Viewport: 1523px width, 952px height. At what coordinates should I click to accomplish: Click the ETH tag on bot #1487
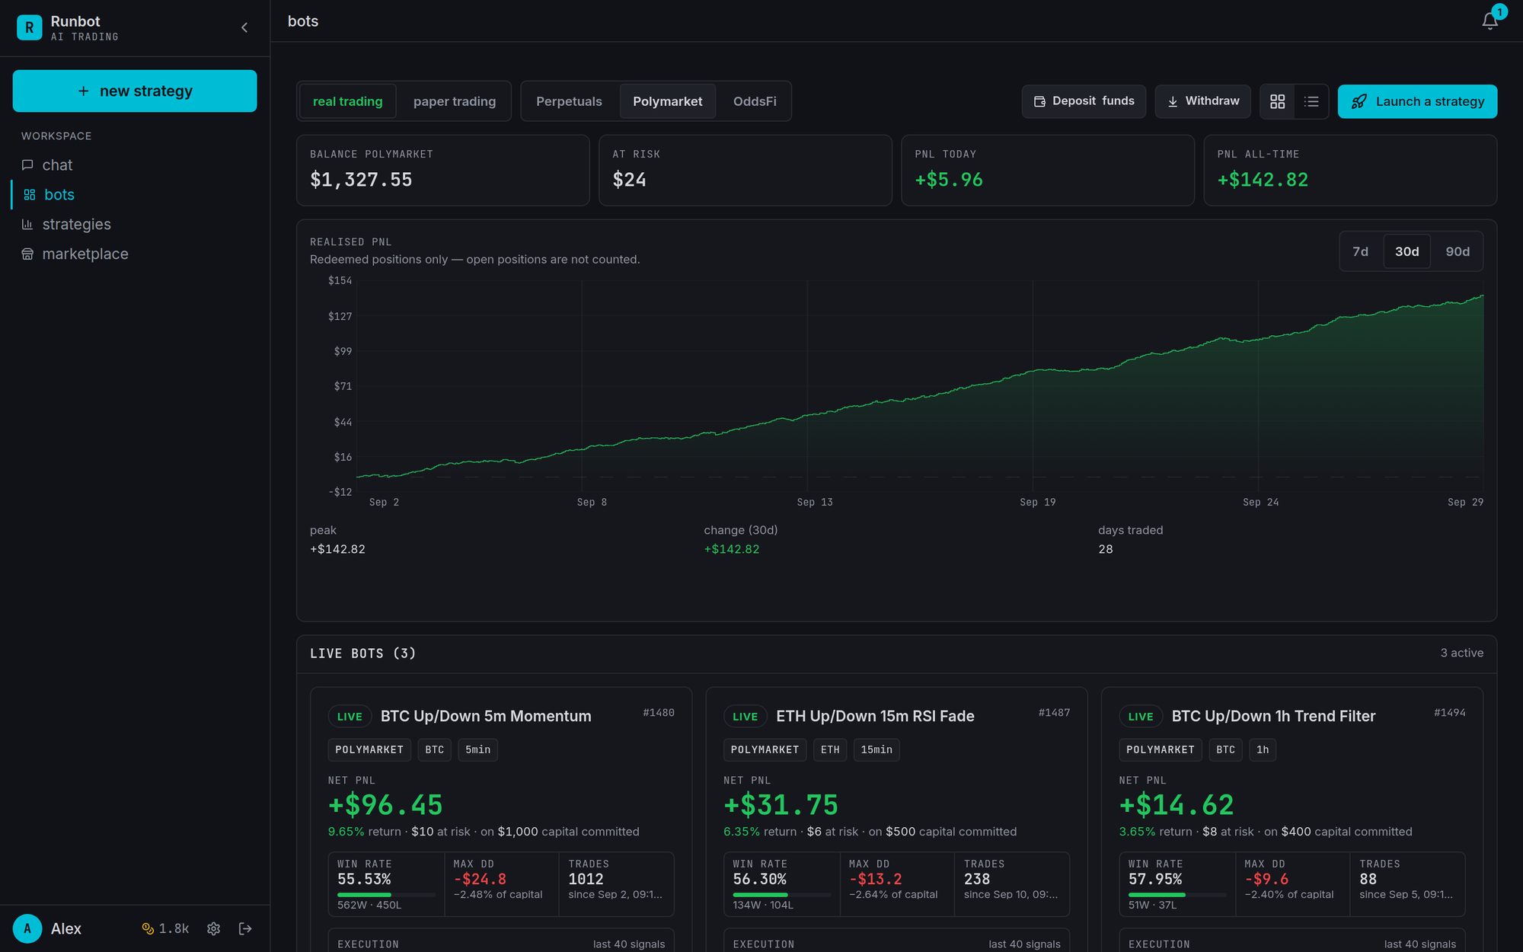(830, 749)
